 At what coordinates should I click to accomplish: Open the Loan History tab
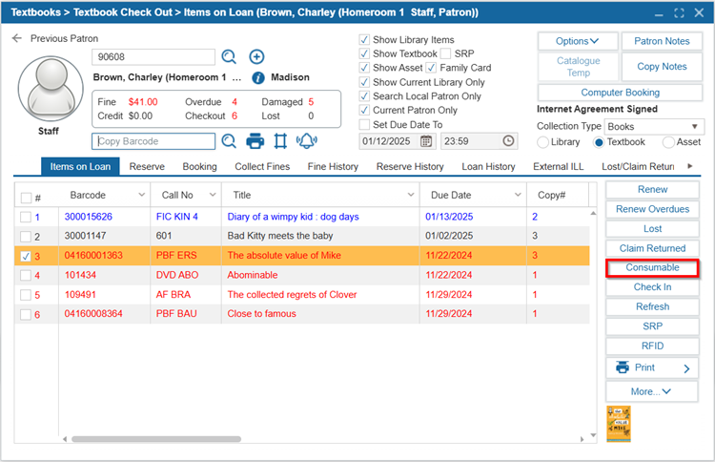[488, 167]
